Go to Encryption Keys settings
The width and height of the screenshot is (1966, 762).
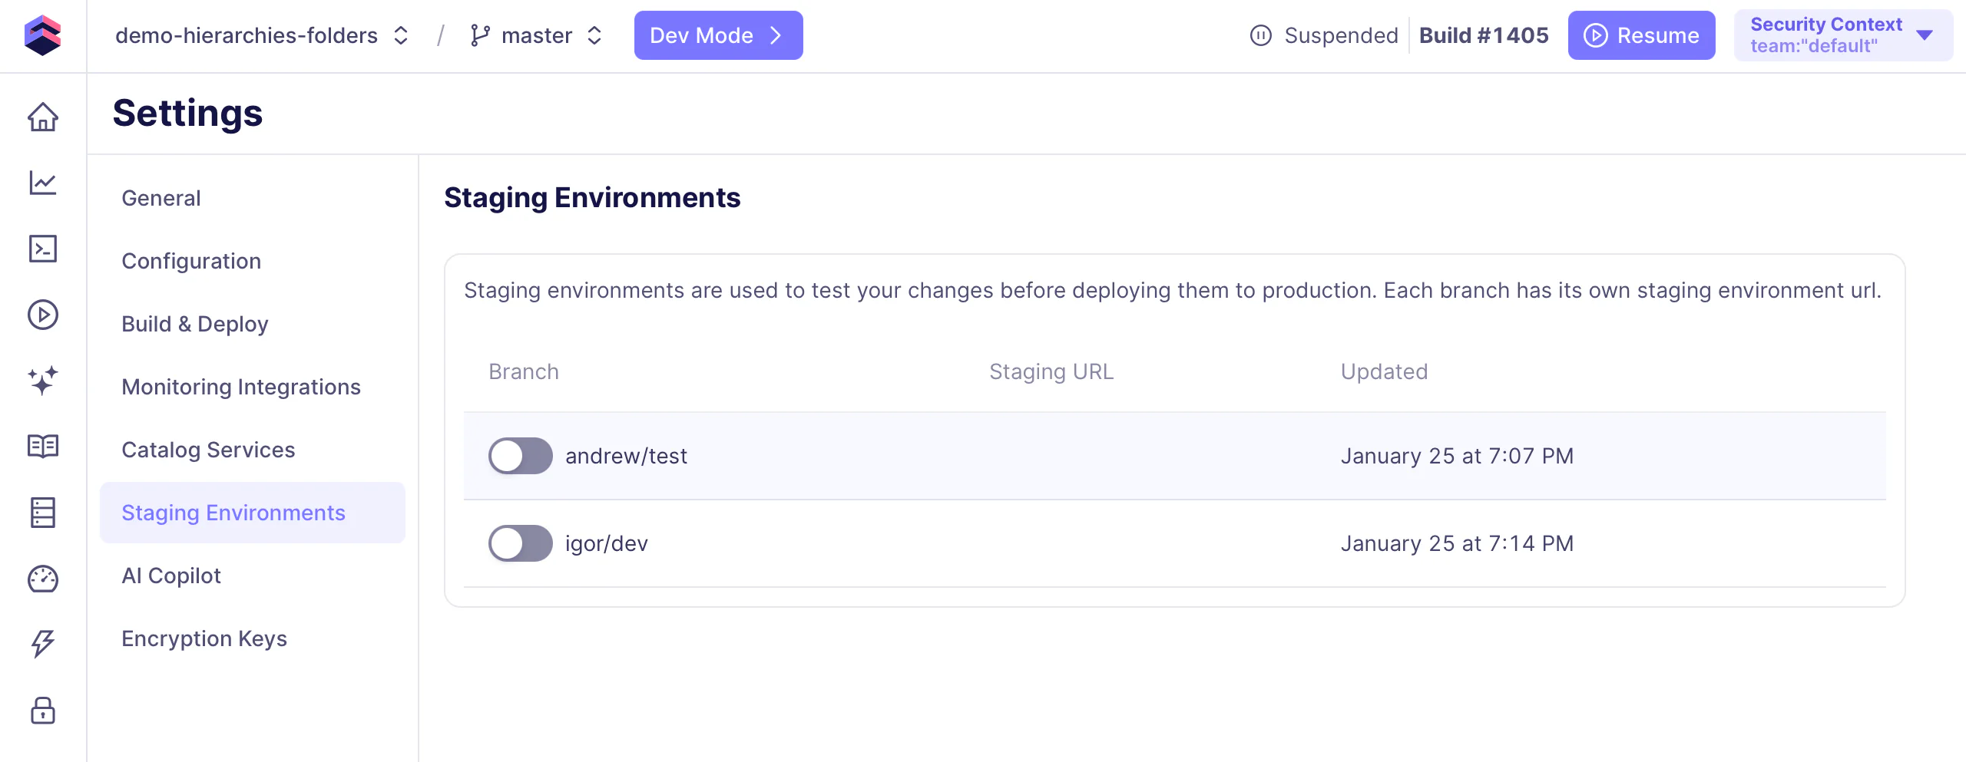pyautogui.click(x=204, y=638)
